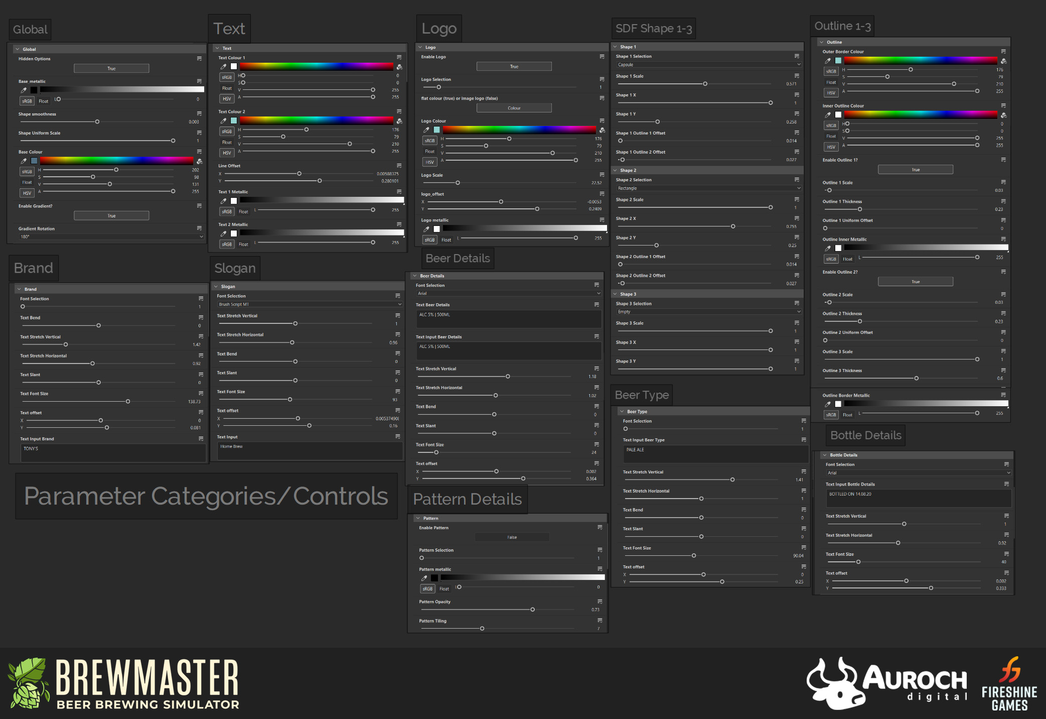Toggle the Enable Outline 1? button

[x=916, y=170]
